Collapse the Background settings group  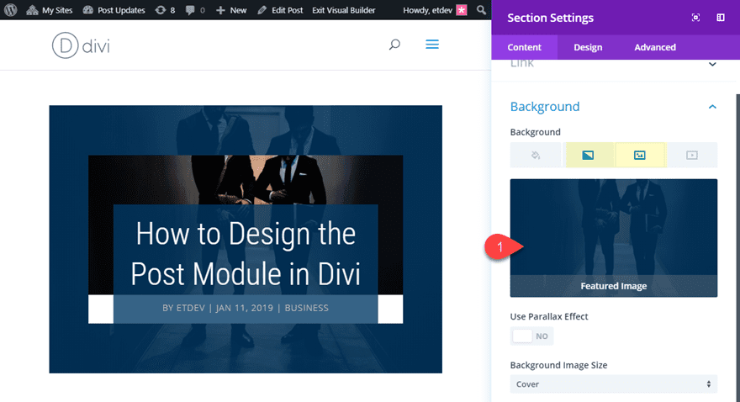coord(614,107)
